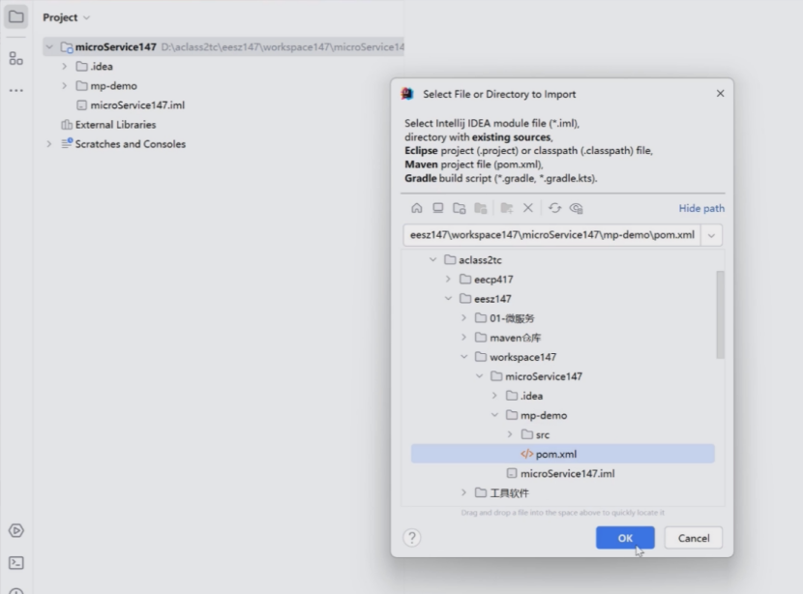Screen dimensions: 803x594
Task: Select the src folder row
Action: pos(563,434)
